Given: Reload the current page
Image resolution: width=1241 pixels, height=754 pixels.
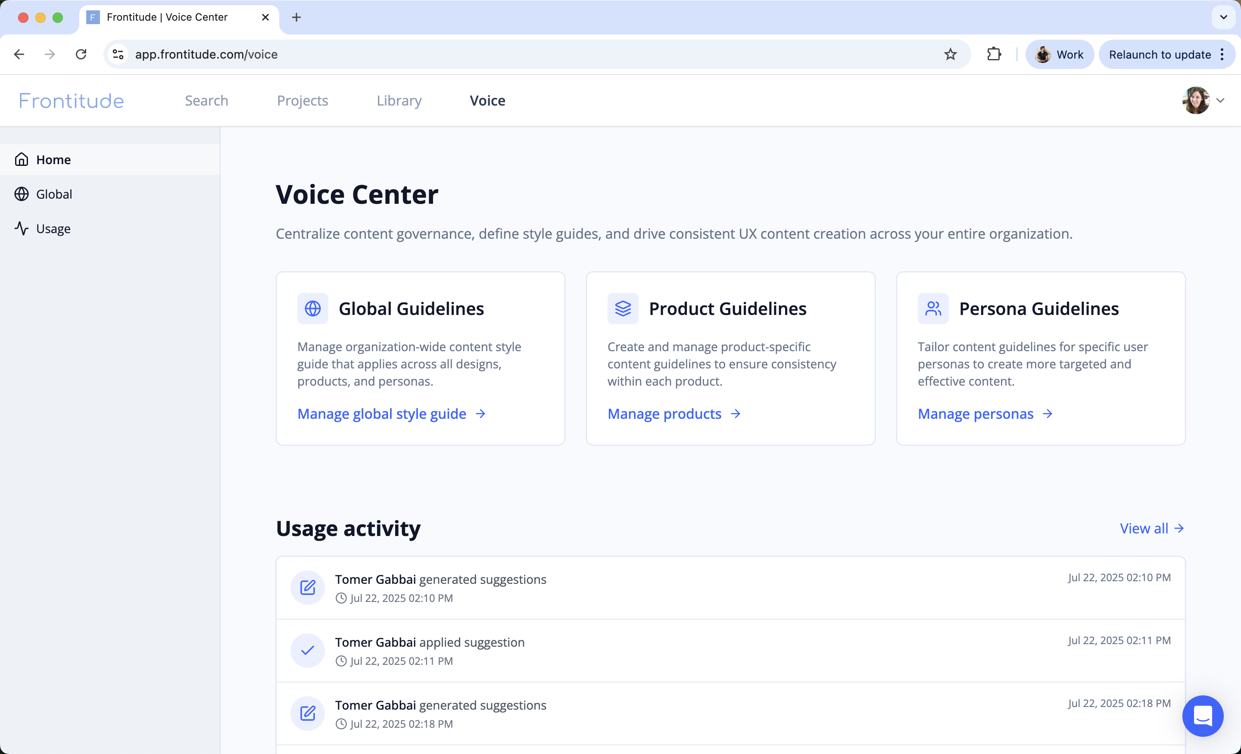Looking at the screenshot, I should [x=81, y=54].
